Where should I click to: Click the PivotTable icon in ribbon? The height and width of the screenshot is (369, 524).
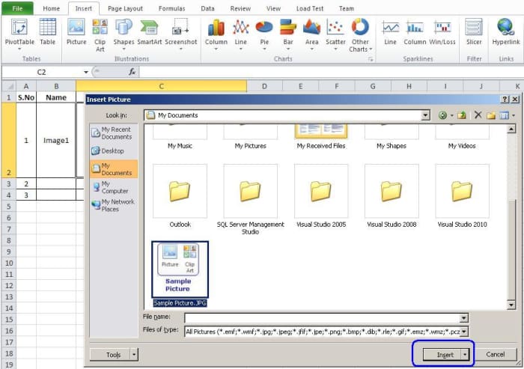point(20,31)
